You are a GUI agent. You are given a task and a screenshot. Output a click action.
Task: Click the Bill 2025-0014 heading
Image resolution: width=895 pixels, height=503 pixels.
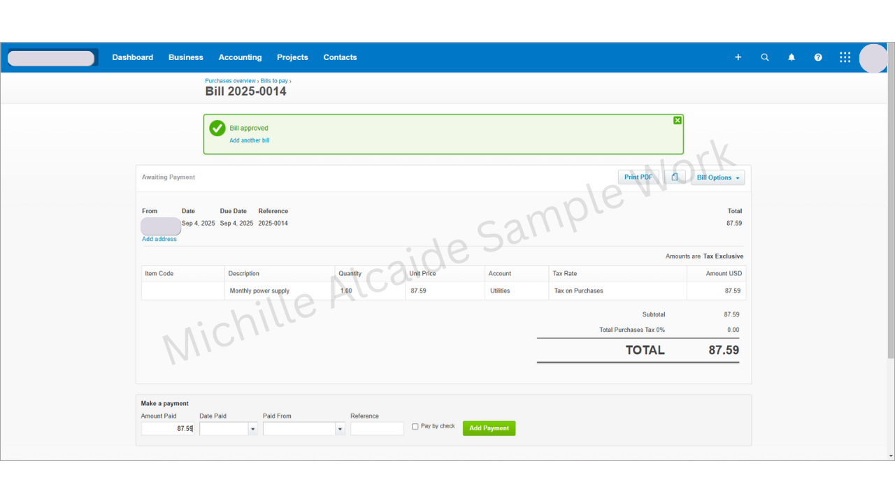click(x=245, y=92)
